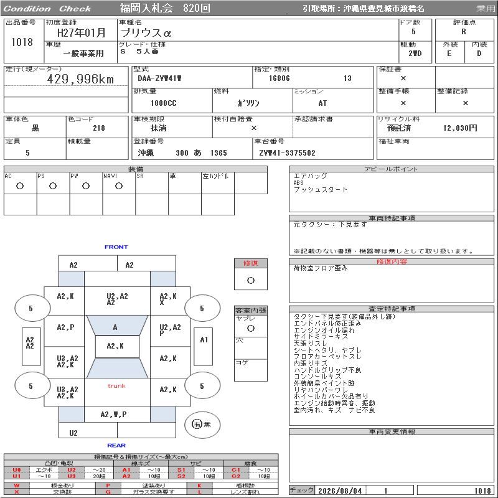The width and height of the screenshot is (498, 498).
Task: Click the NAVI equipment circle mark
Action: [x=119, y=186]
